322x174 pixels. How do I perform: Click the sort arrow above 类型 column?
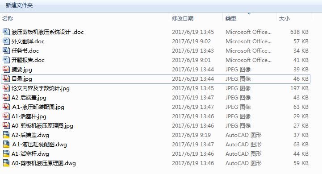pyautogui.click(x=249, y=13)
